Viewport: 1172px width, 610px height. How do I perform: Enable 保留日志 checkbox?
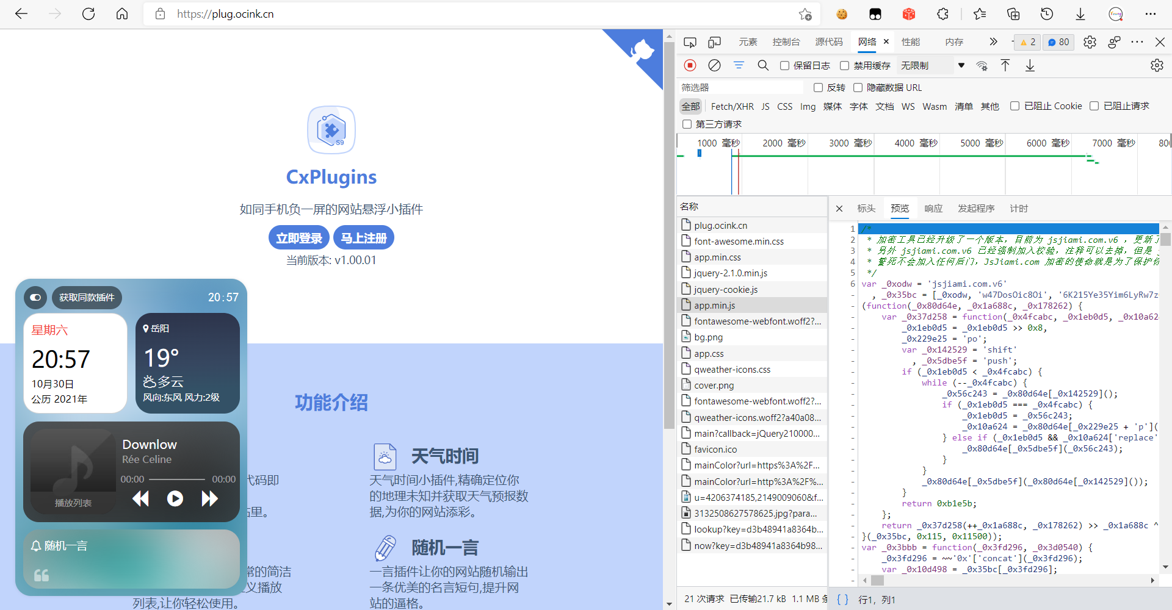pos(785,65)
